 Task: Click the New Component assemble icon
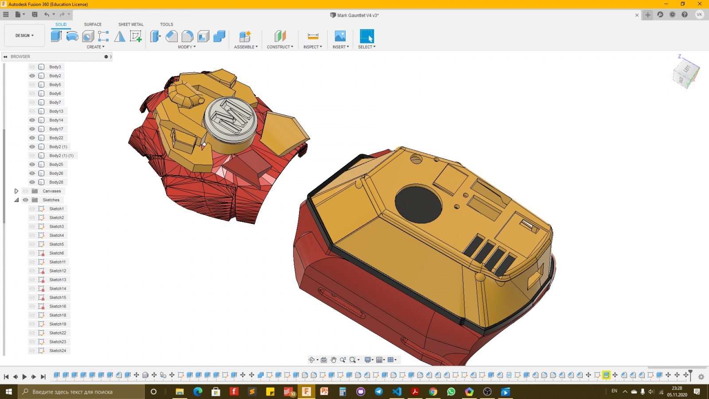click(245, 36)
